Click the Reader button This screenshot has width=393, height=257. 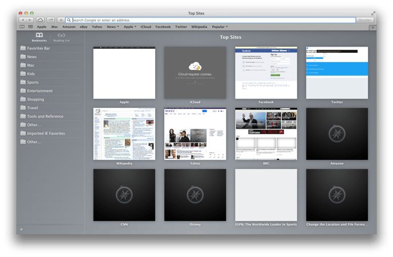365,20
